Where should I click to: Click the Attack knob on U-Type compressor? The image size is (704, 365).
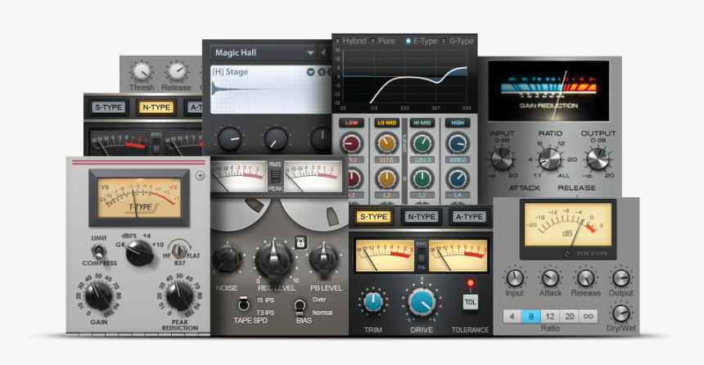550,278
